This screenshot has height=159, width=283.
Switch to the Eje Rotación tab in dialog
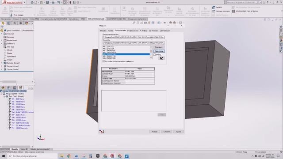tap(153, 31)
